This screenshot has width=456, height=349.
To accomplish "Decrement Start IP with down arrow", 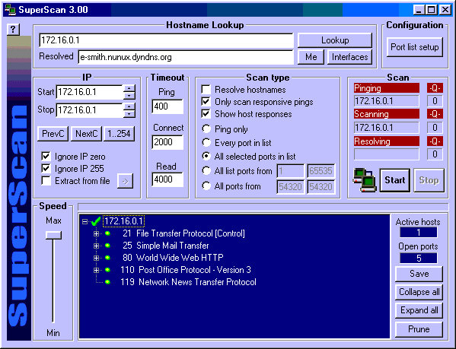I will pyautogui.click(x=129, y=96).
